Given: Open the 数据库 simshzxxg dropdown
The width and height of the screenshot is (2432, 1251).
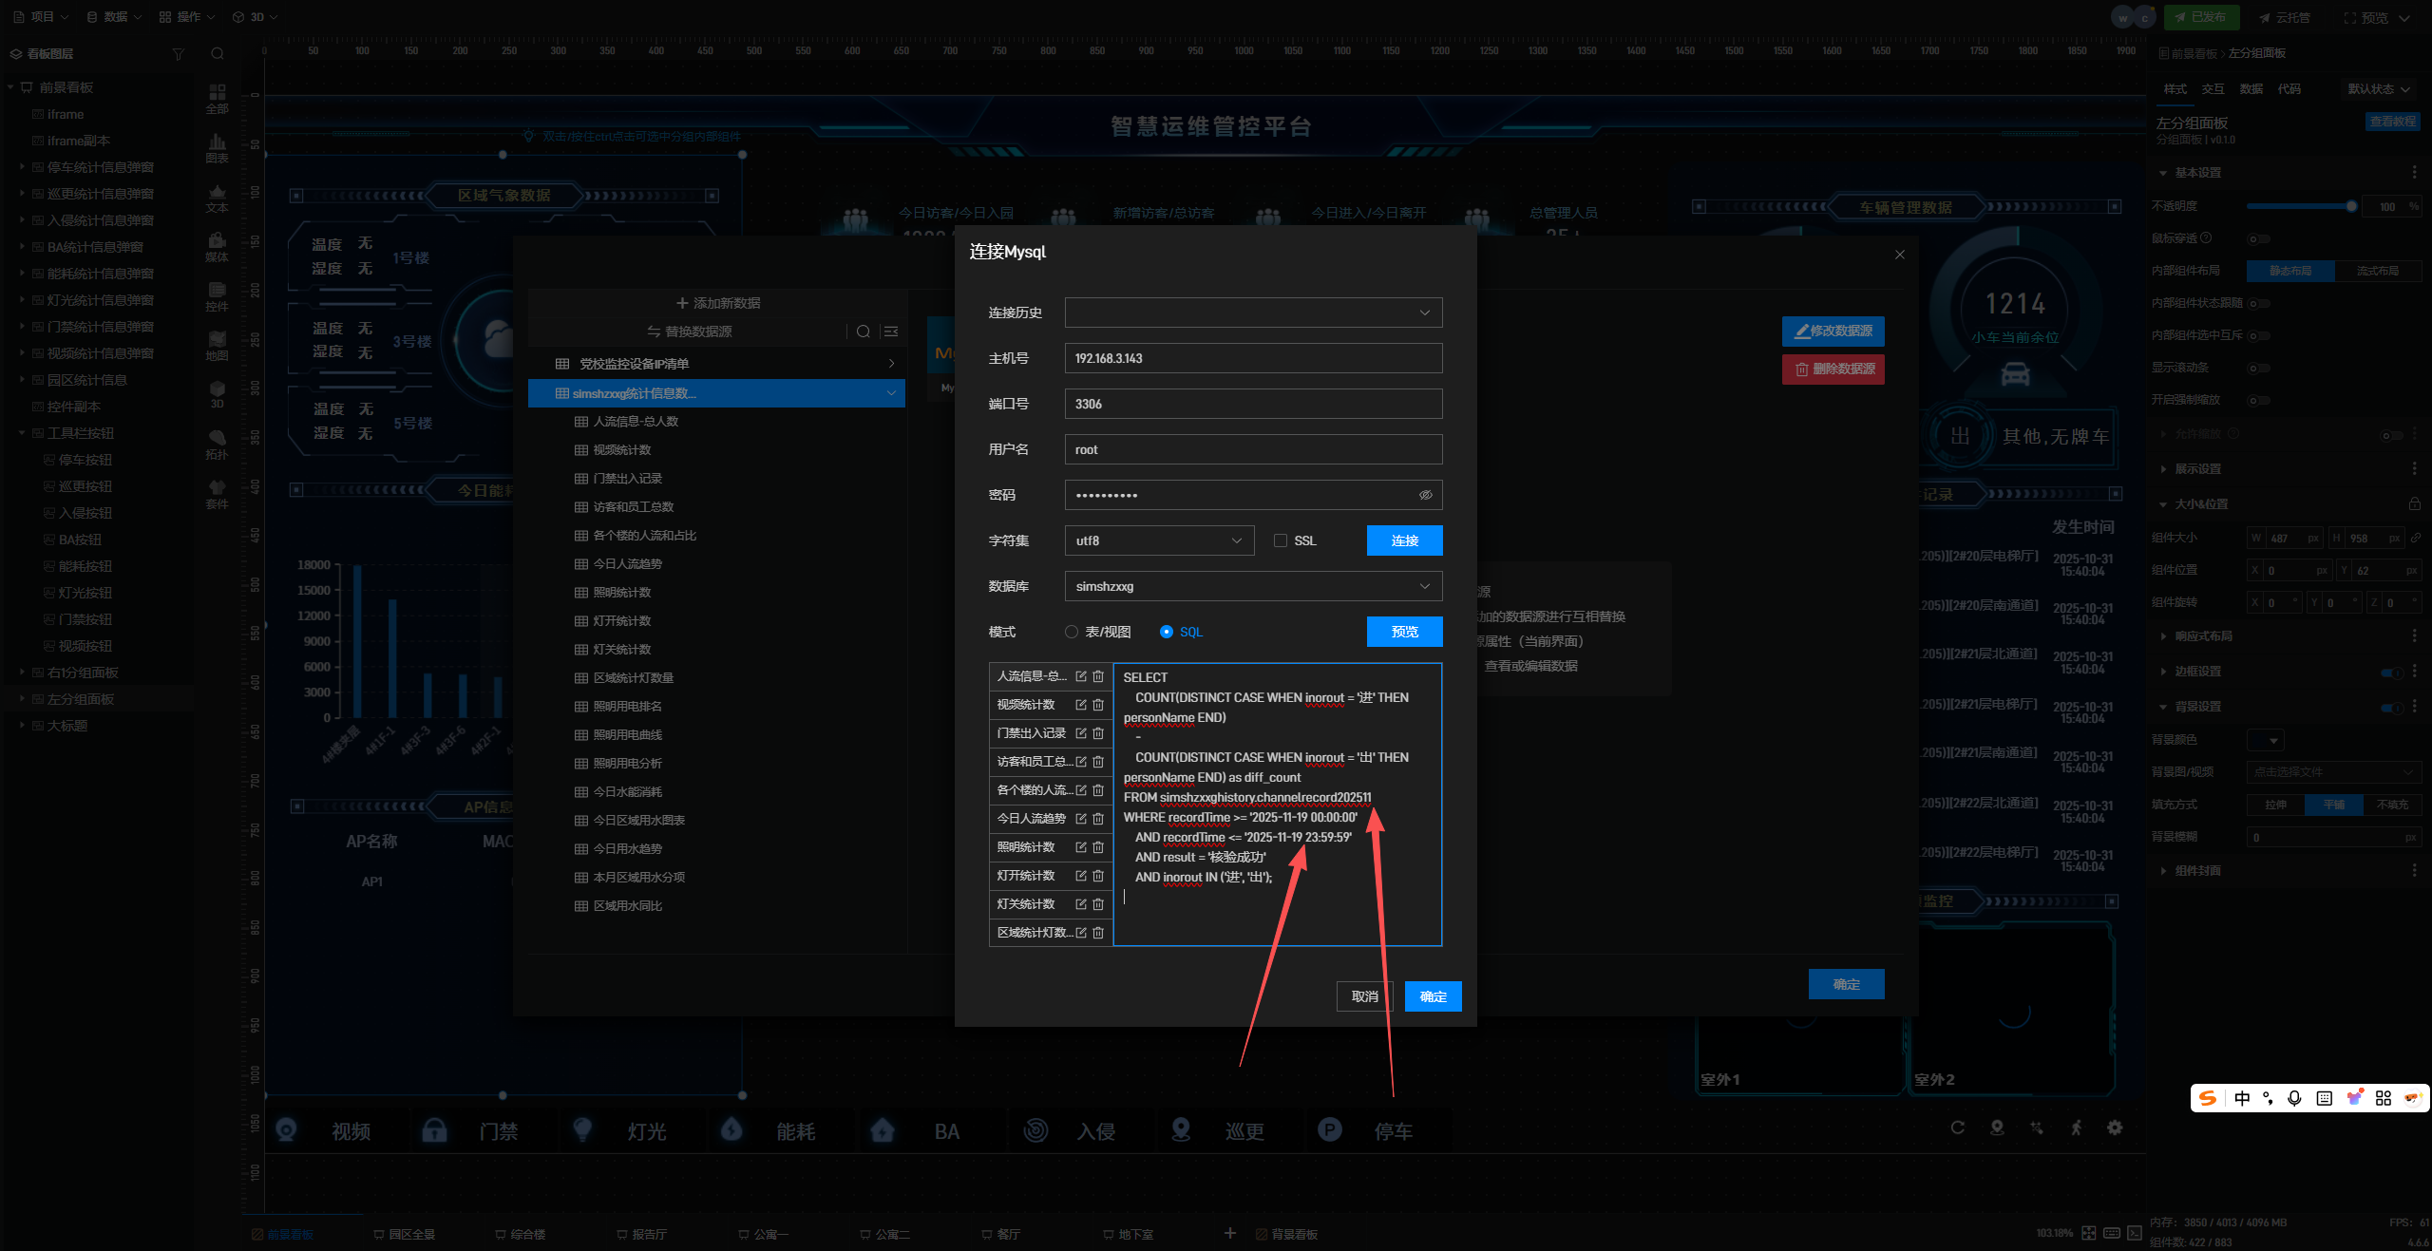Looking at the screenshot, I should tap(1253, 586).
